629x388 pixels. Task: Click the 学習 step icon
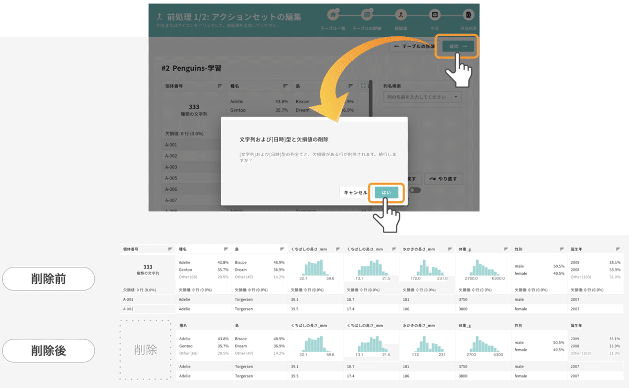435,15
